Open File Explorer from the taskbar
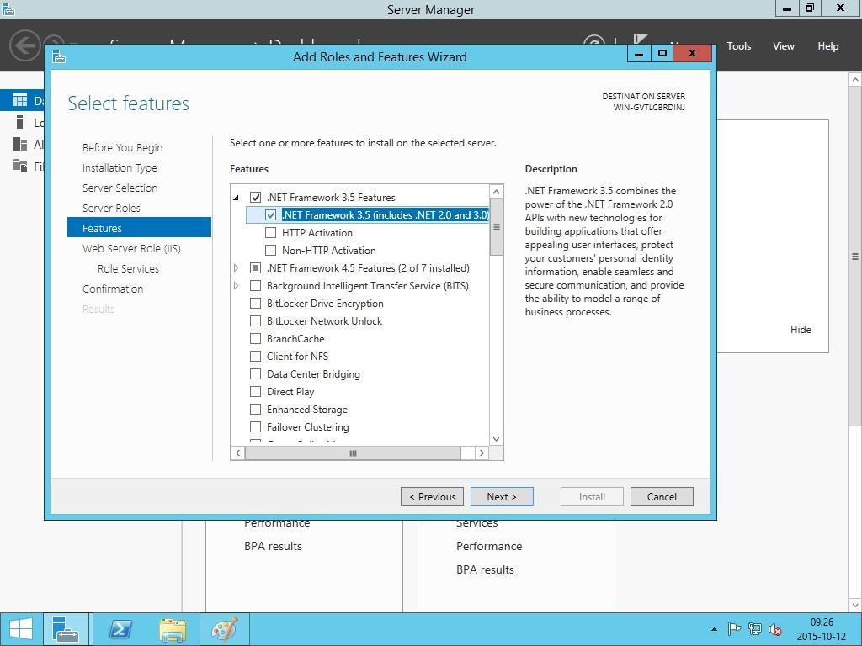Viewport: 862px width, 646px height. [x=173, y=629]
